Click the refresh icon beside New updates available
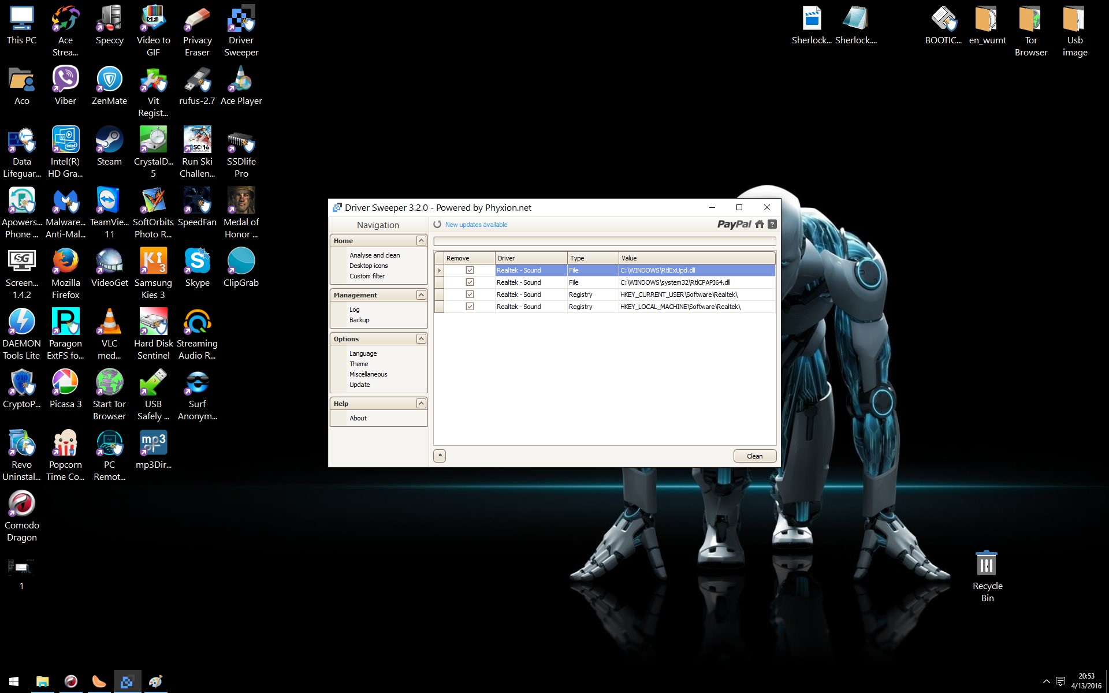This screenshot has width=1109, height=693. coord(437,225)
